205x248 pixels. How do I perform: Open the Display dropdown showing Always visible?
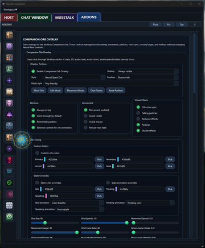pyautogui.click(x=147, y=71)
